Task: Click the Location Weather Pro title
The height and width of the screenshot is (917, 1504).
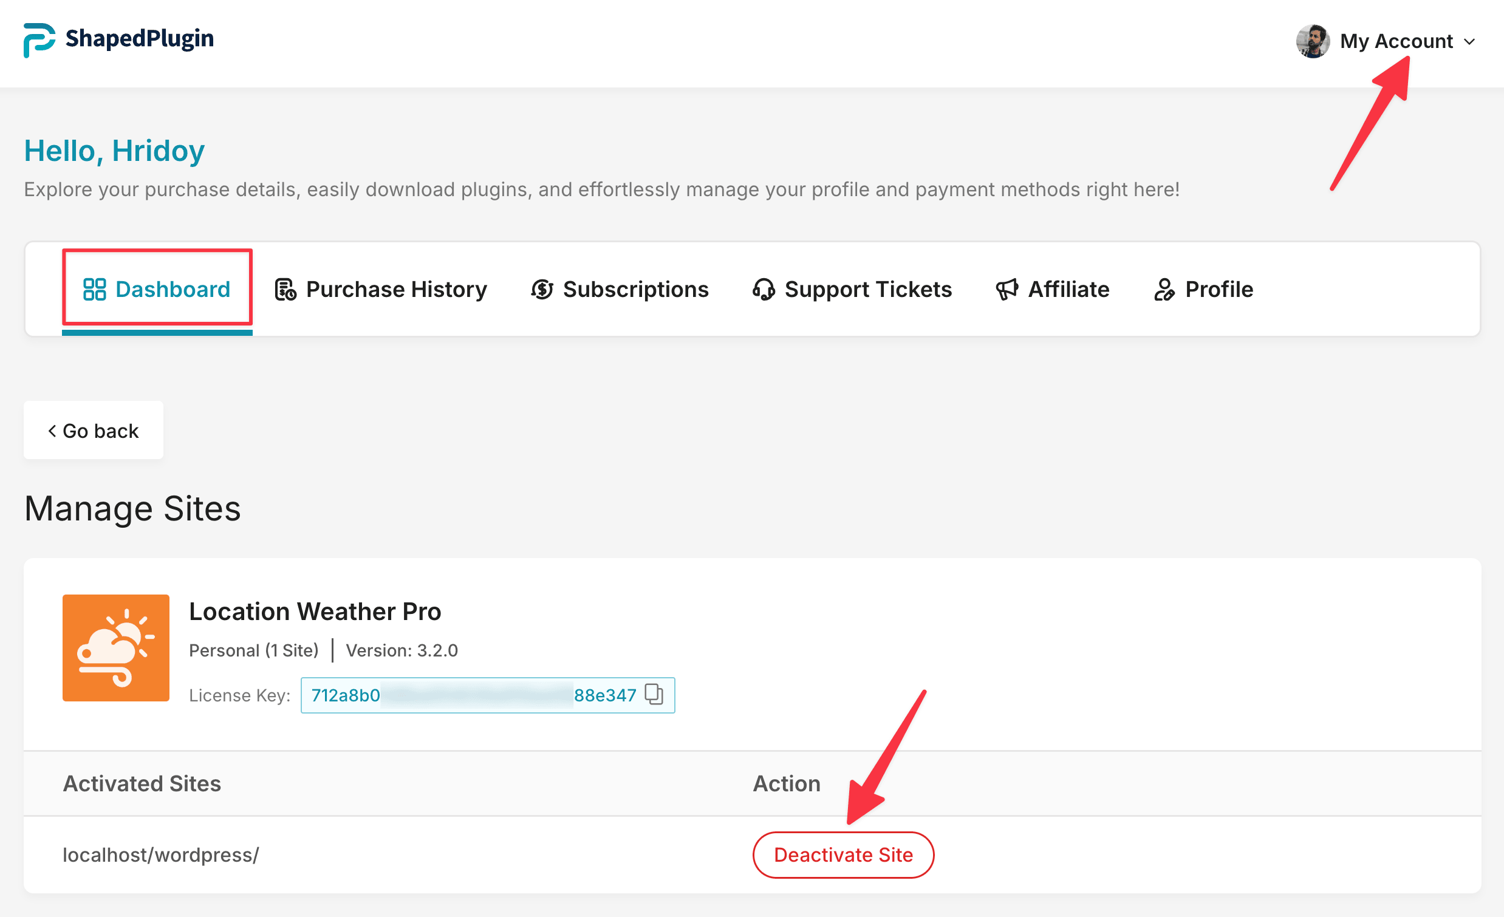Action: coord(315,611)
